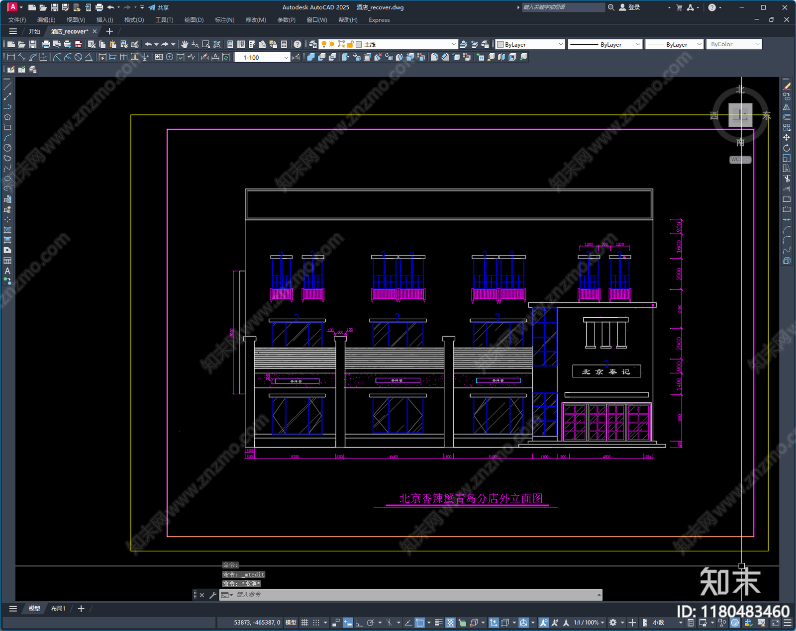Click the color control swatch beside ByLayer
Viewport: 796px width, 631px height.
tap(500, 44)
